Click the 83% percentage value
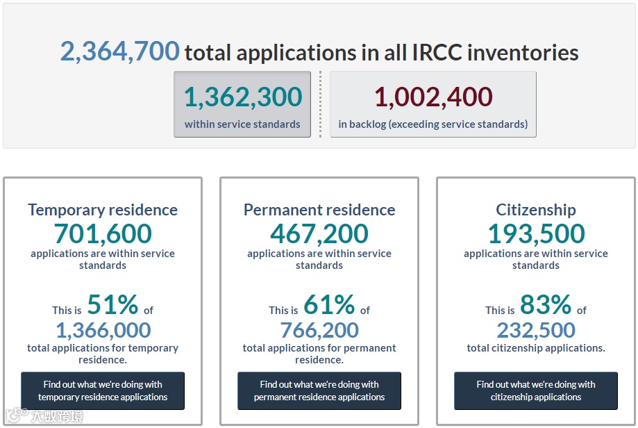 click(x=546, y=304)
